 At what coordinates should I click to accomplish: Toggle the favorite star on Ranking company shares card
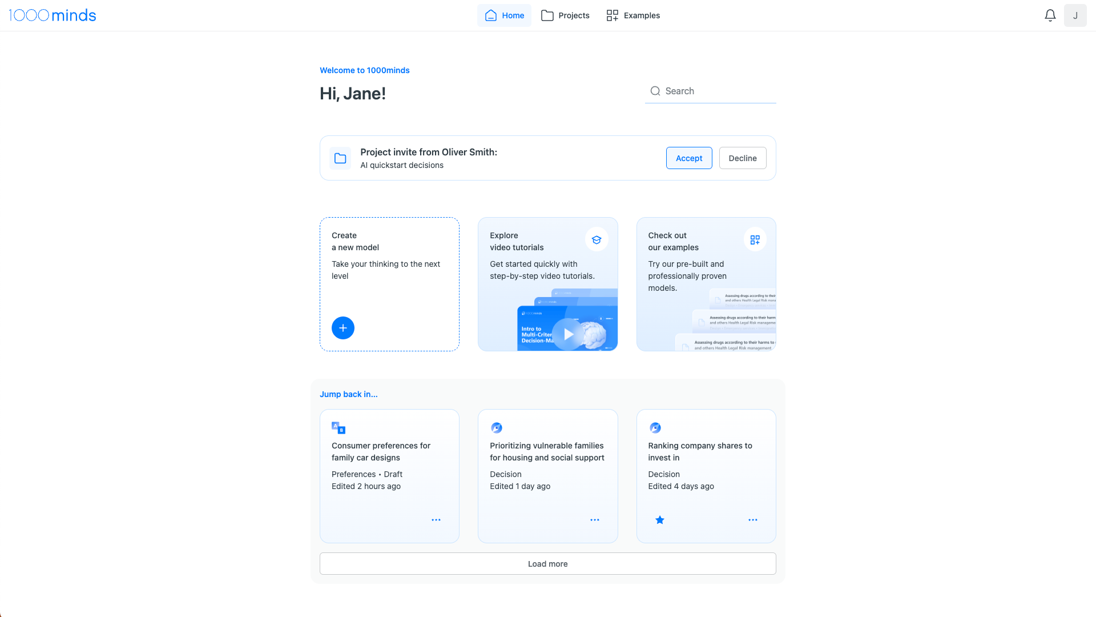[659, 520]
